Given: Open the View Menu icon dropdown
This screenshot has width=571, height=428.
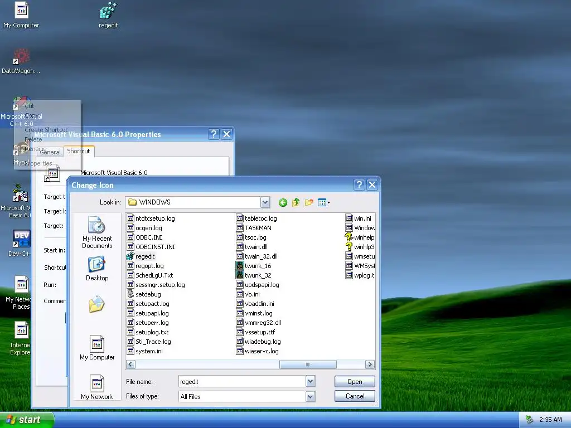Looking at the screenshot, I should pos(324,202).
